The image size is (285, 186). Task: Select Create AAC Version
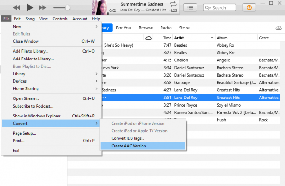coord(143,146)
